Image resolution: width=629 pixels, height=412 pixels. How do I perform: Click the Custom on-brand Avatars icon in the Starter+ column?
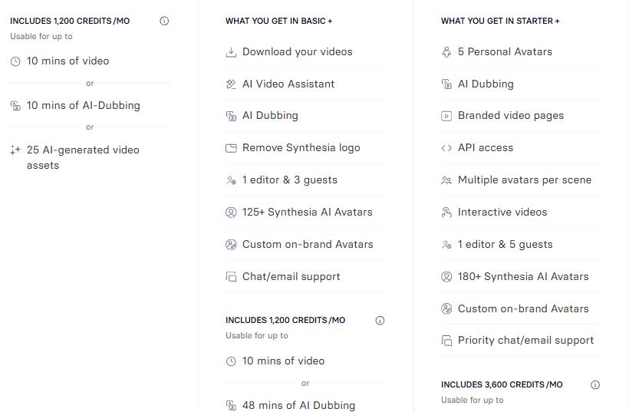click(446, 308)
